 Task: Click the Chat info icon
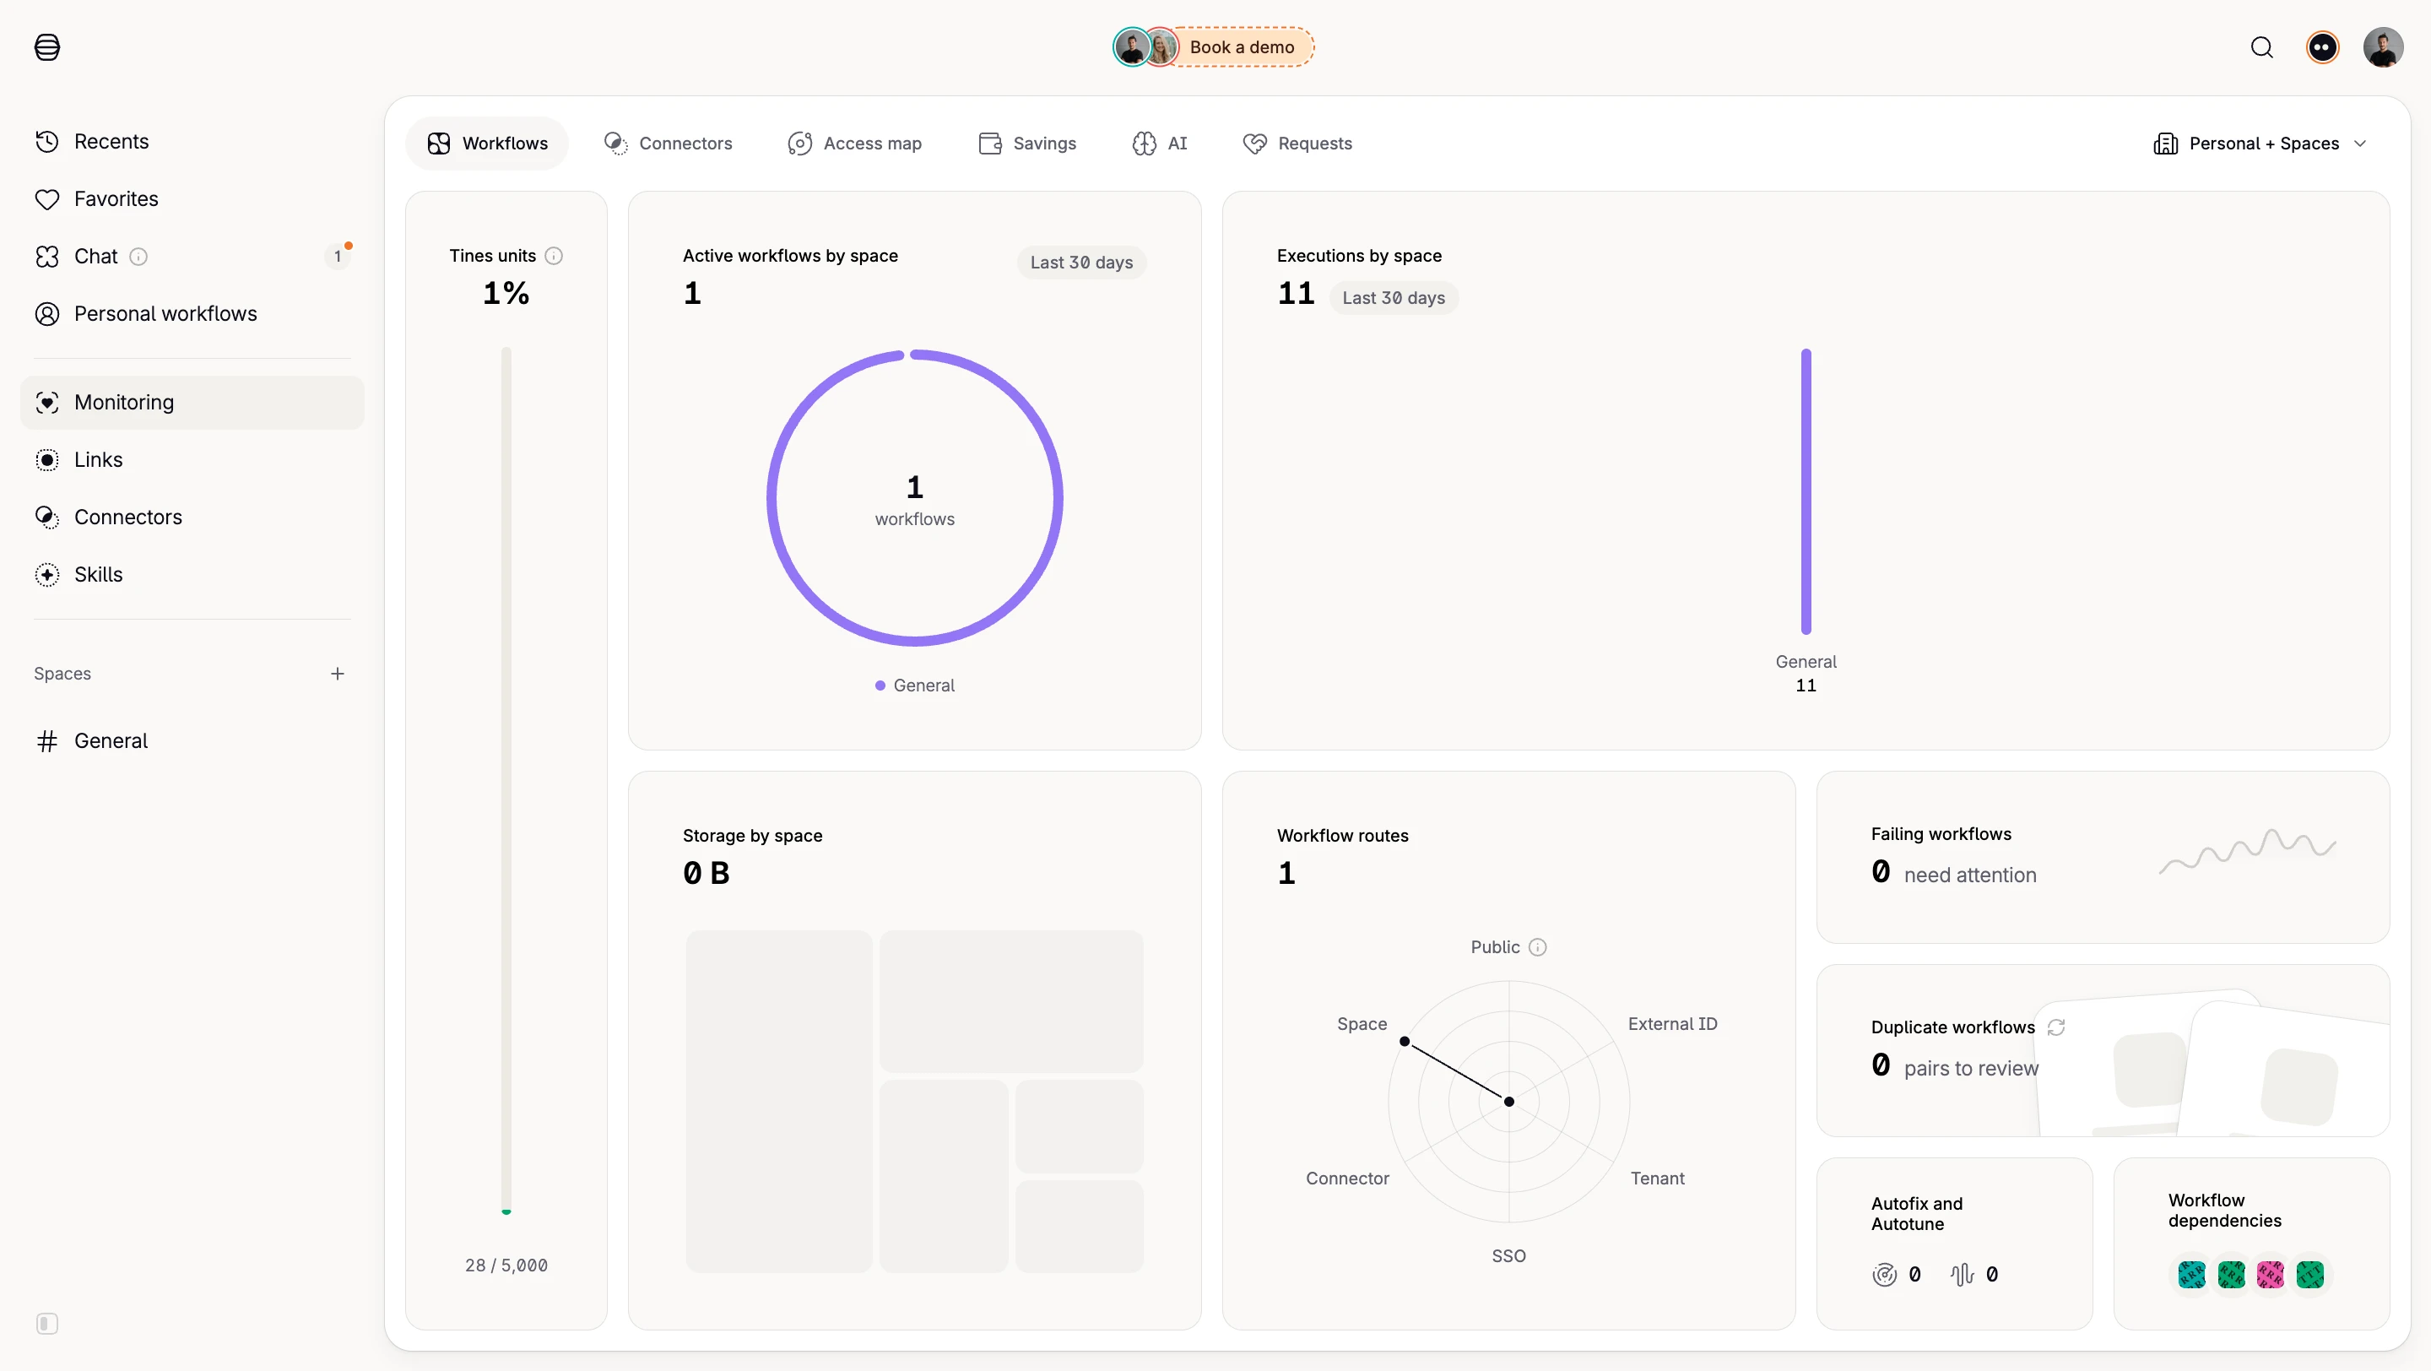pyautogui.click(x=138, y=257)
